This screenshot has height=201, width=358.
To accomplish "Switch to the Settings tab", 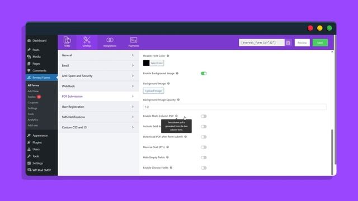I will pyautogui.click(x=87, y=42).
